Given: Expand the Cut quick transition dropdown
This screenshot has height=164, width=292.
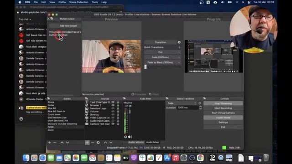Looking at the screenshot, I should (179, 52).
